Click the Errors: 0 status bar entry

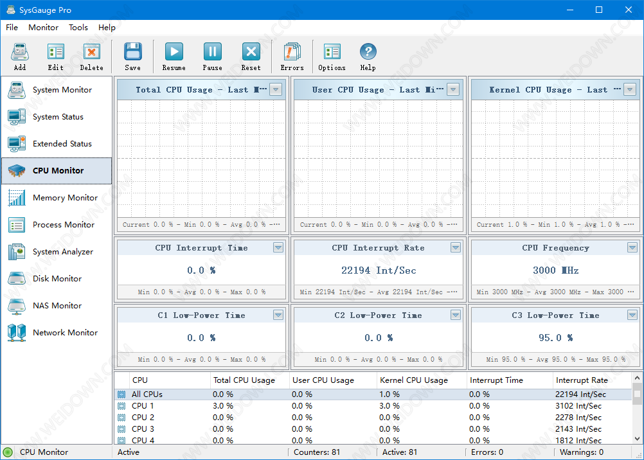tap(487, 452)
